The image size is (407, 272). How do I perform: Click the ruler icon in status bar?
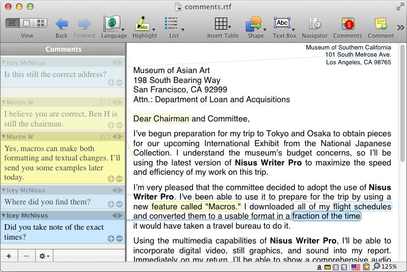tap(328, 267)
